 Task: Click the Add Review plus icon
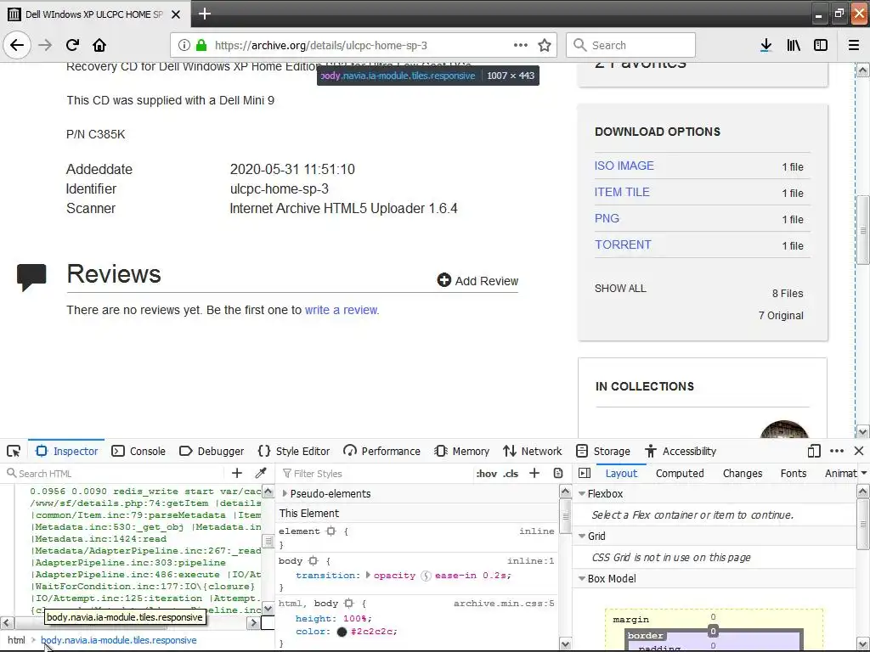(443, 280)
